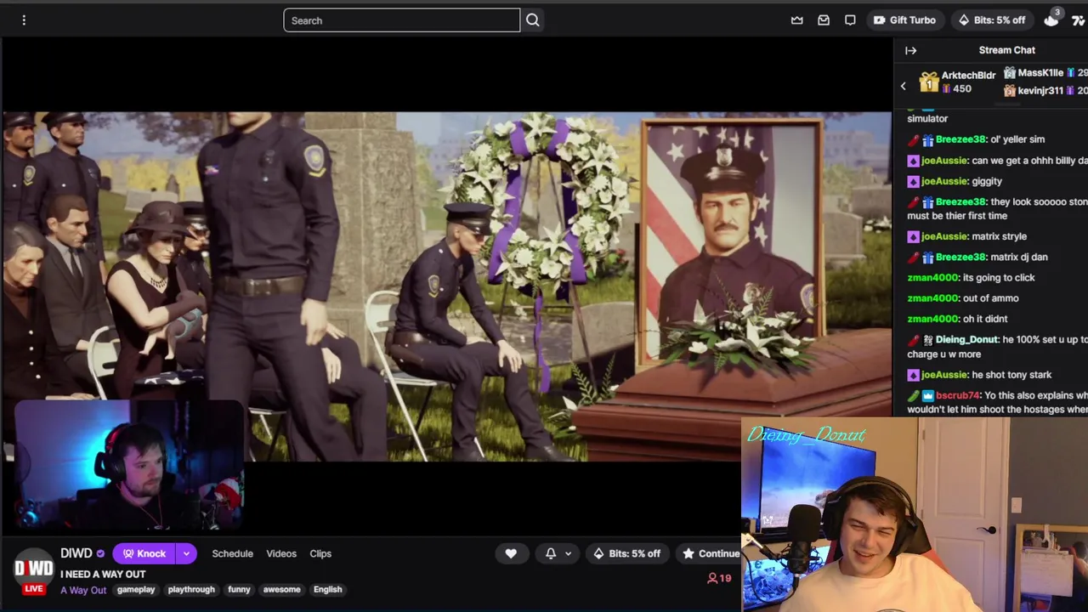Click username bscrub74 in chat
1088x612 pixels.
point(959,395)
